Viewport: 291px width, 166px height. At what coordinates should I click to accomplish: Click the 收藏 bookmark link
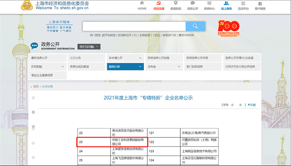coord(253,105)
